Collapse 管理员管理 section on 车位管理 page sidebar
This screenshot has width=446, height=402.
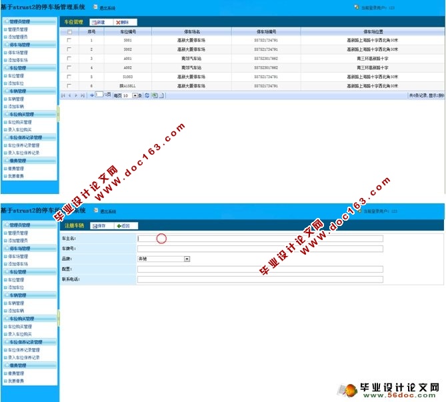pos(30,21)
